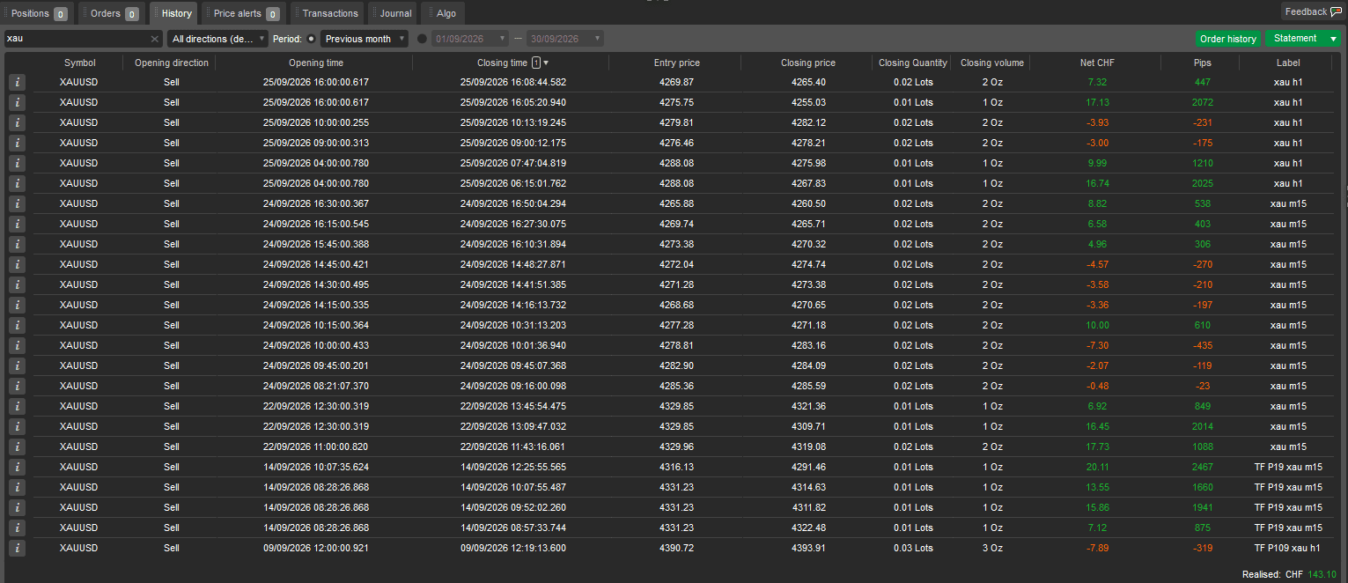Click the Net CHF value 20.11

(1097, 467)
